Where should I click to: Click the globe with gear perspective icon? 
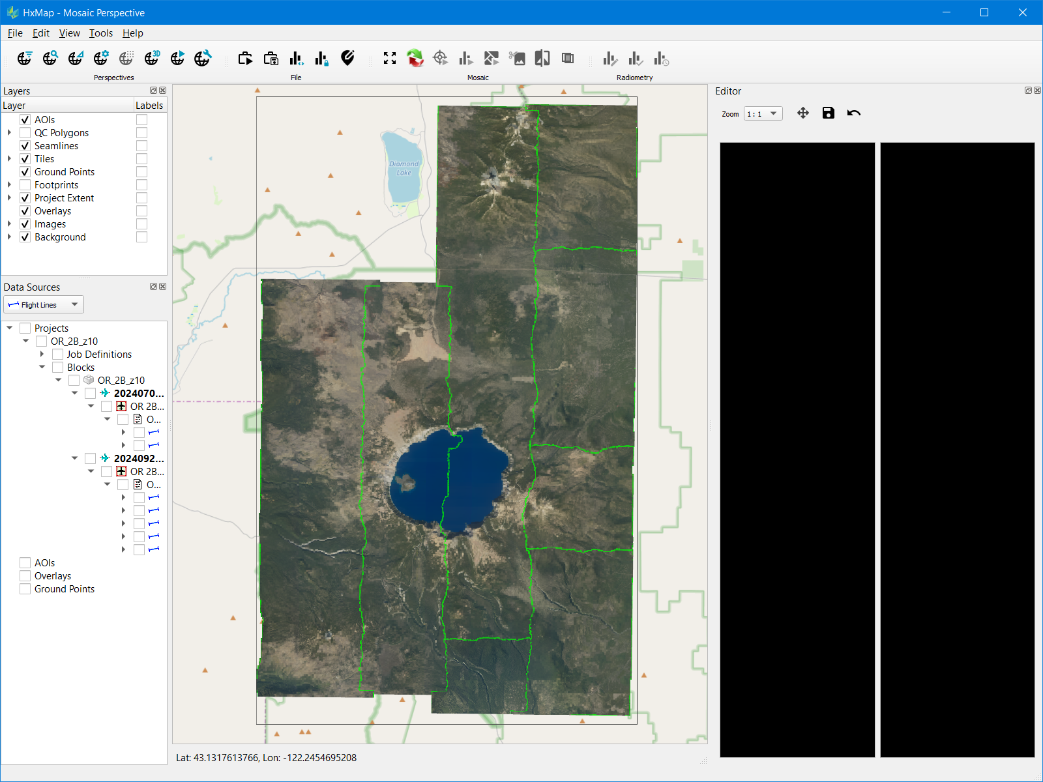(101, 59)
